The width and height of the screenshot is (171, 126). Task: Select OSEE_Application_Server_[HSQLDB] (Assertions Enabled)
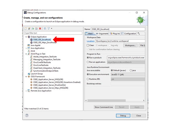pyautogui.click(x=57, y=82)
